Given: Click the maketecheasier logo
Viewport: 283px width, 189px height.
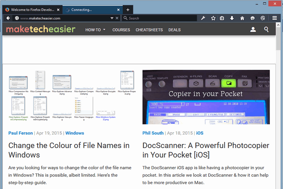Looking at the screenshot, I should (41, 29).
